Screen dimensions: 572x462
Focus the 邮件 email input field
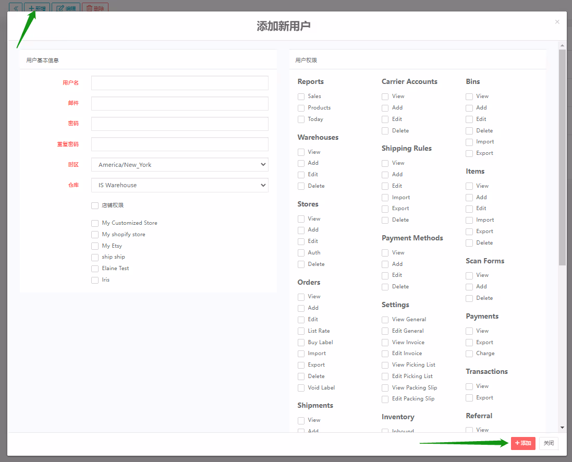(x=180, y=103)
